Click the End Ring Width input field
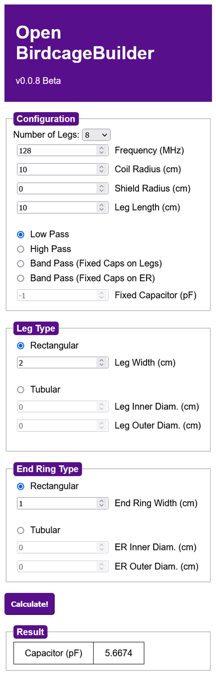The width and height of the screenshot is (216, 676). (63, 503)
